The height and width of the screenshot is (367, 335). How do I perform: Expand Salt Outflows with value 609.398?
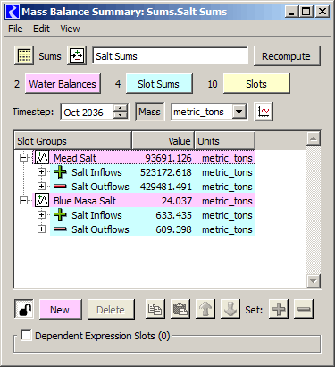coord(41,229)
